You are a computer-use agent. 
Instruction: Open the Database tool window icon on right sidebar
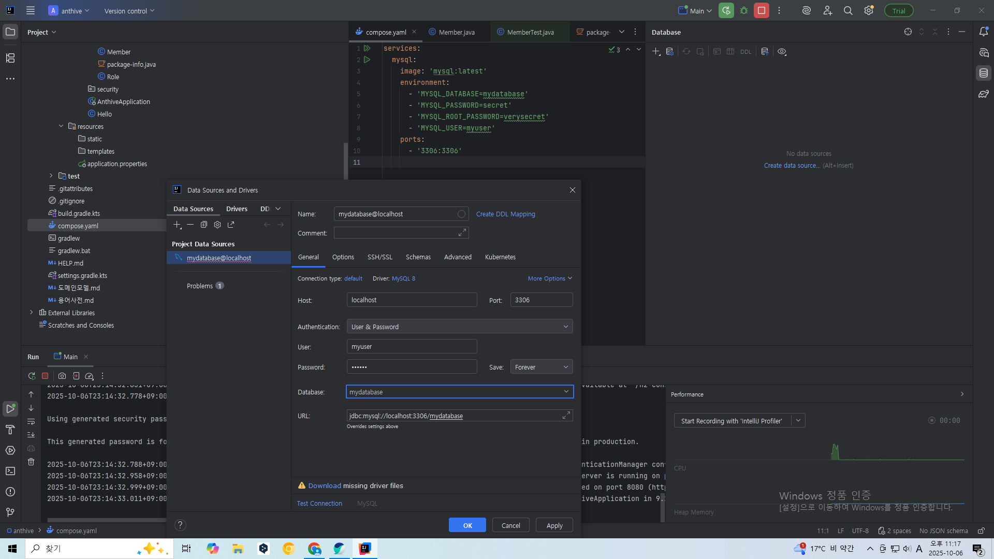[x=984, y=73]
